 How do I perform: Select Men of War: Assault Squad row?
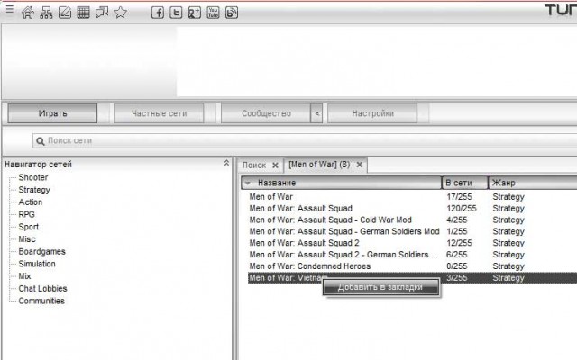(x=412, y=208)
